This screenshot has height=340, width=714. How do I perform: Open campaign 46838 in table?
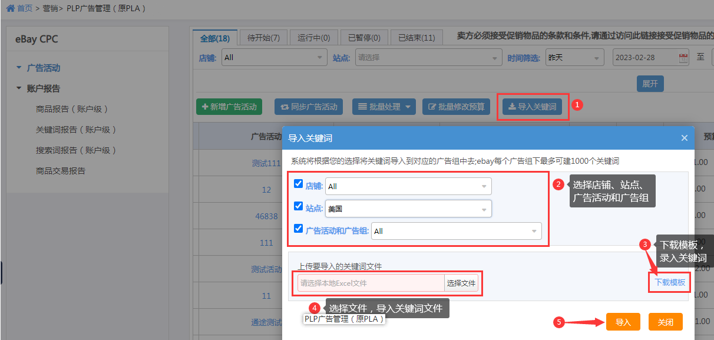pos(266,216)
